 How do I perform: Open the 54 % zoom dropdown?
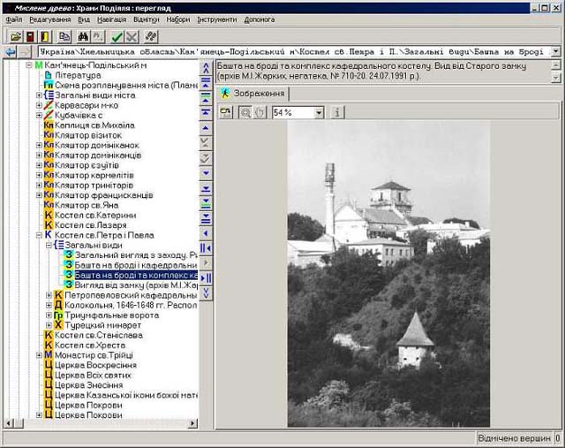tap(318, 113)
